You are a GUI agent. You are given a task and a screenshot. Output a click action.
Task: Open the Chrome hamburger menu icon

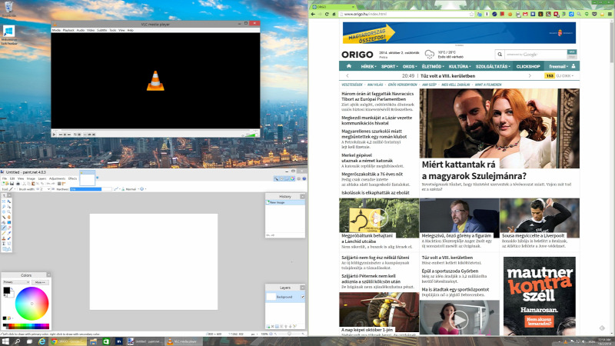tap(610, 14)
